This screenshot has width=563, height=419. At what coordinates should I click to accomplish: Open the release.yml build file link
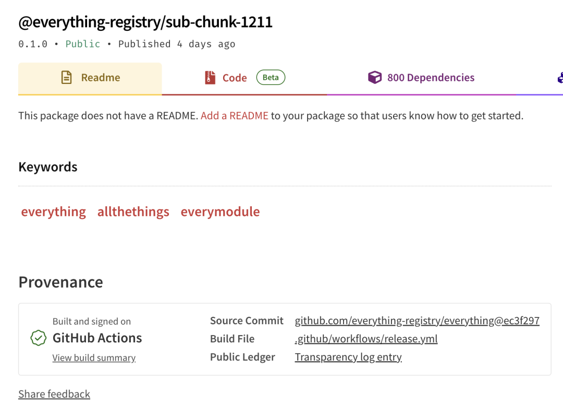click(366, 339)
